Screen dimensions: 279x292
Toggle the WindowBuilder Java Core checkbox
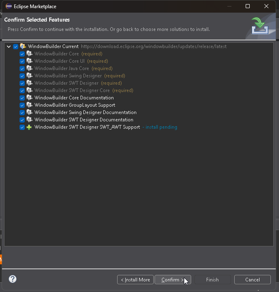22,68
